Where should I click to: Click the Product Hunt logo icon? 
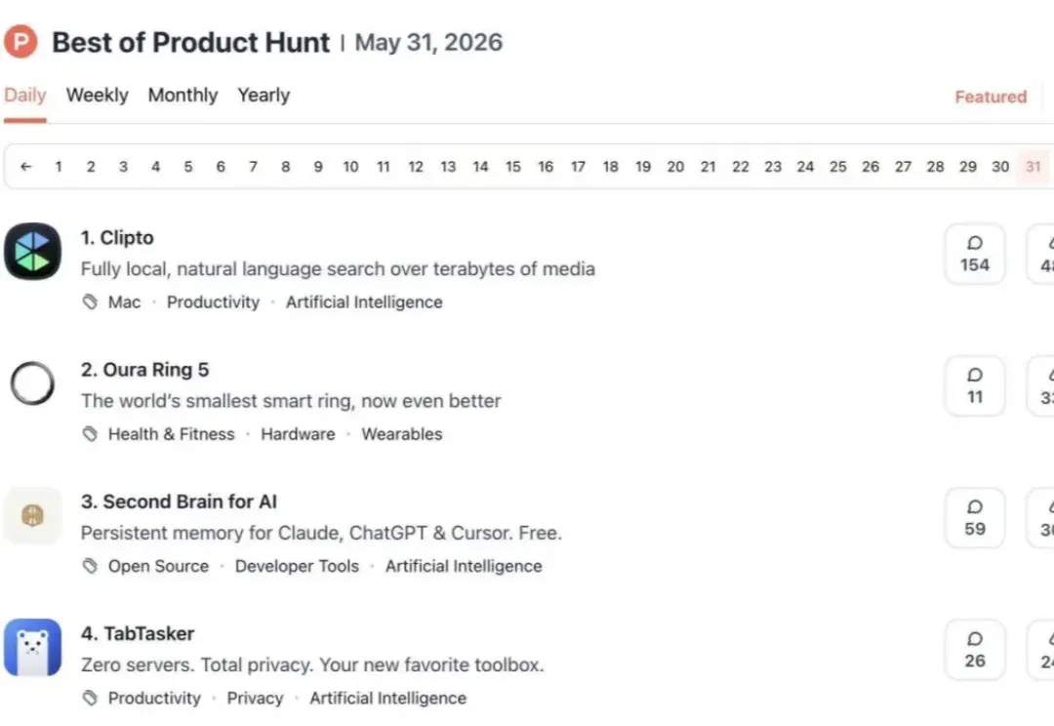20,42
